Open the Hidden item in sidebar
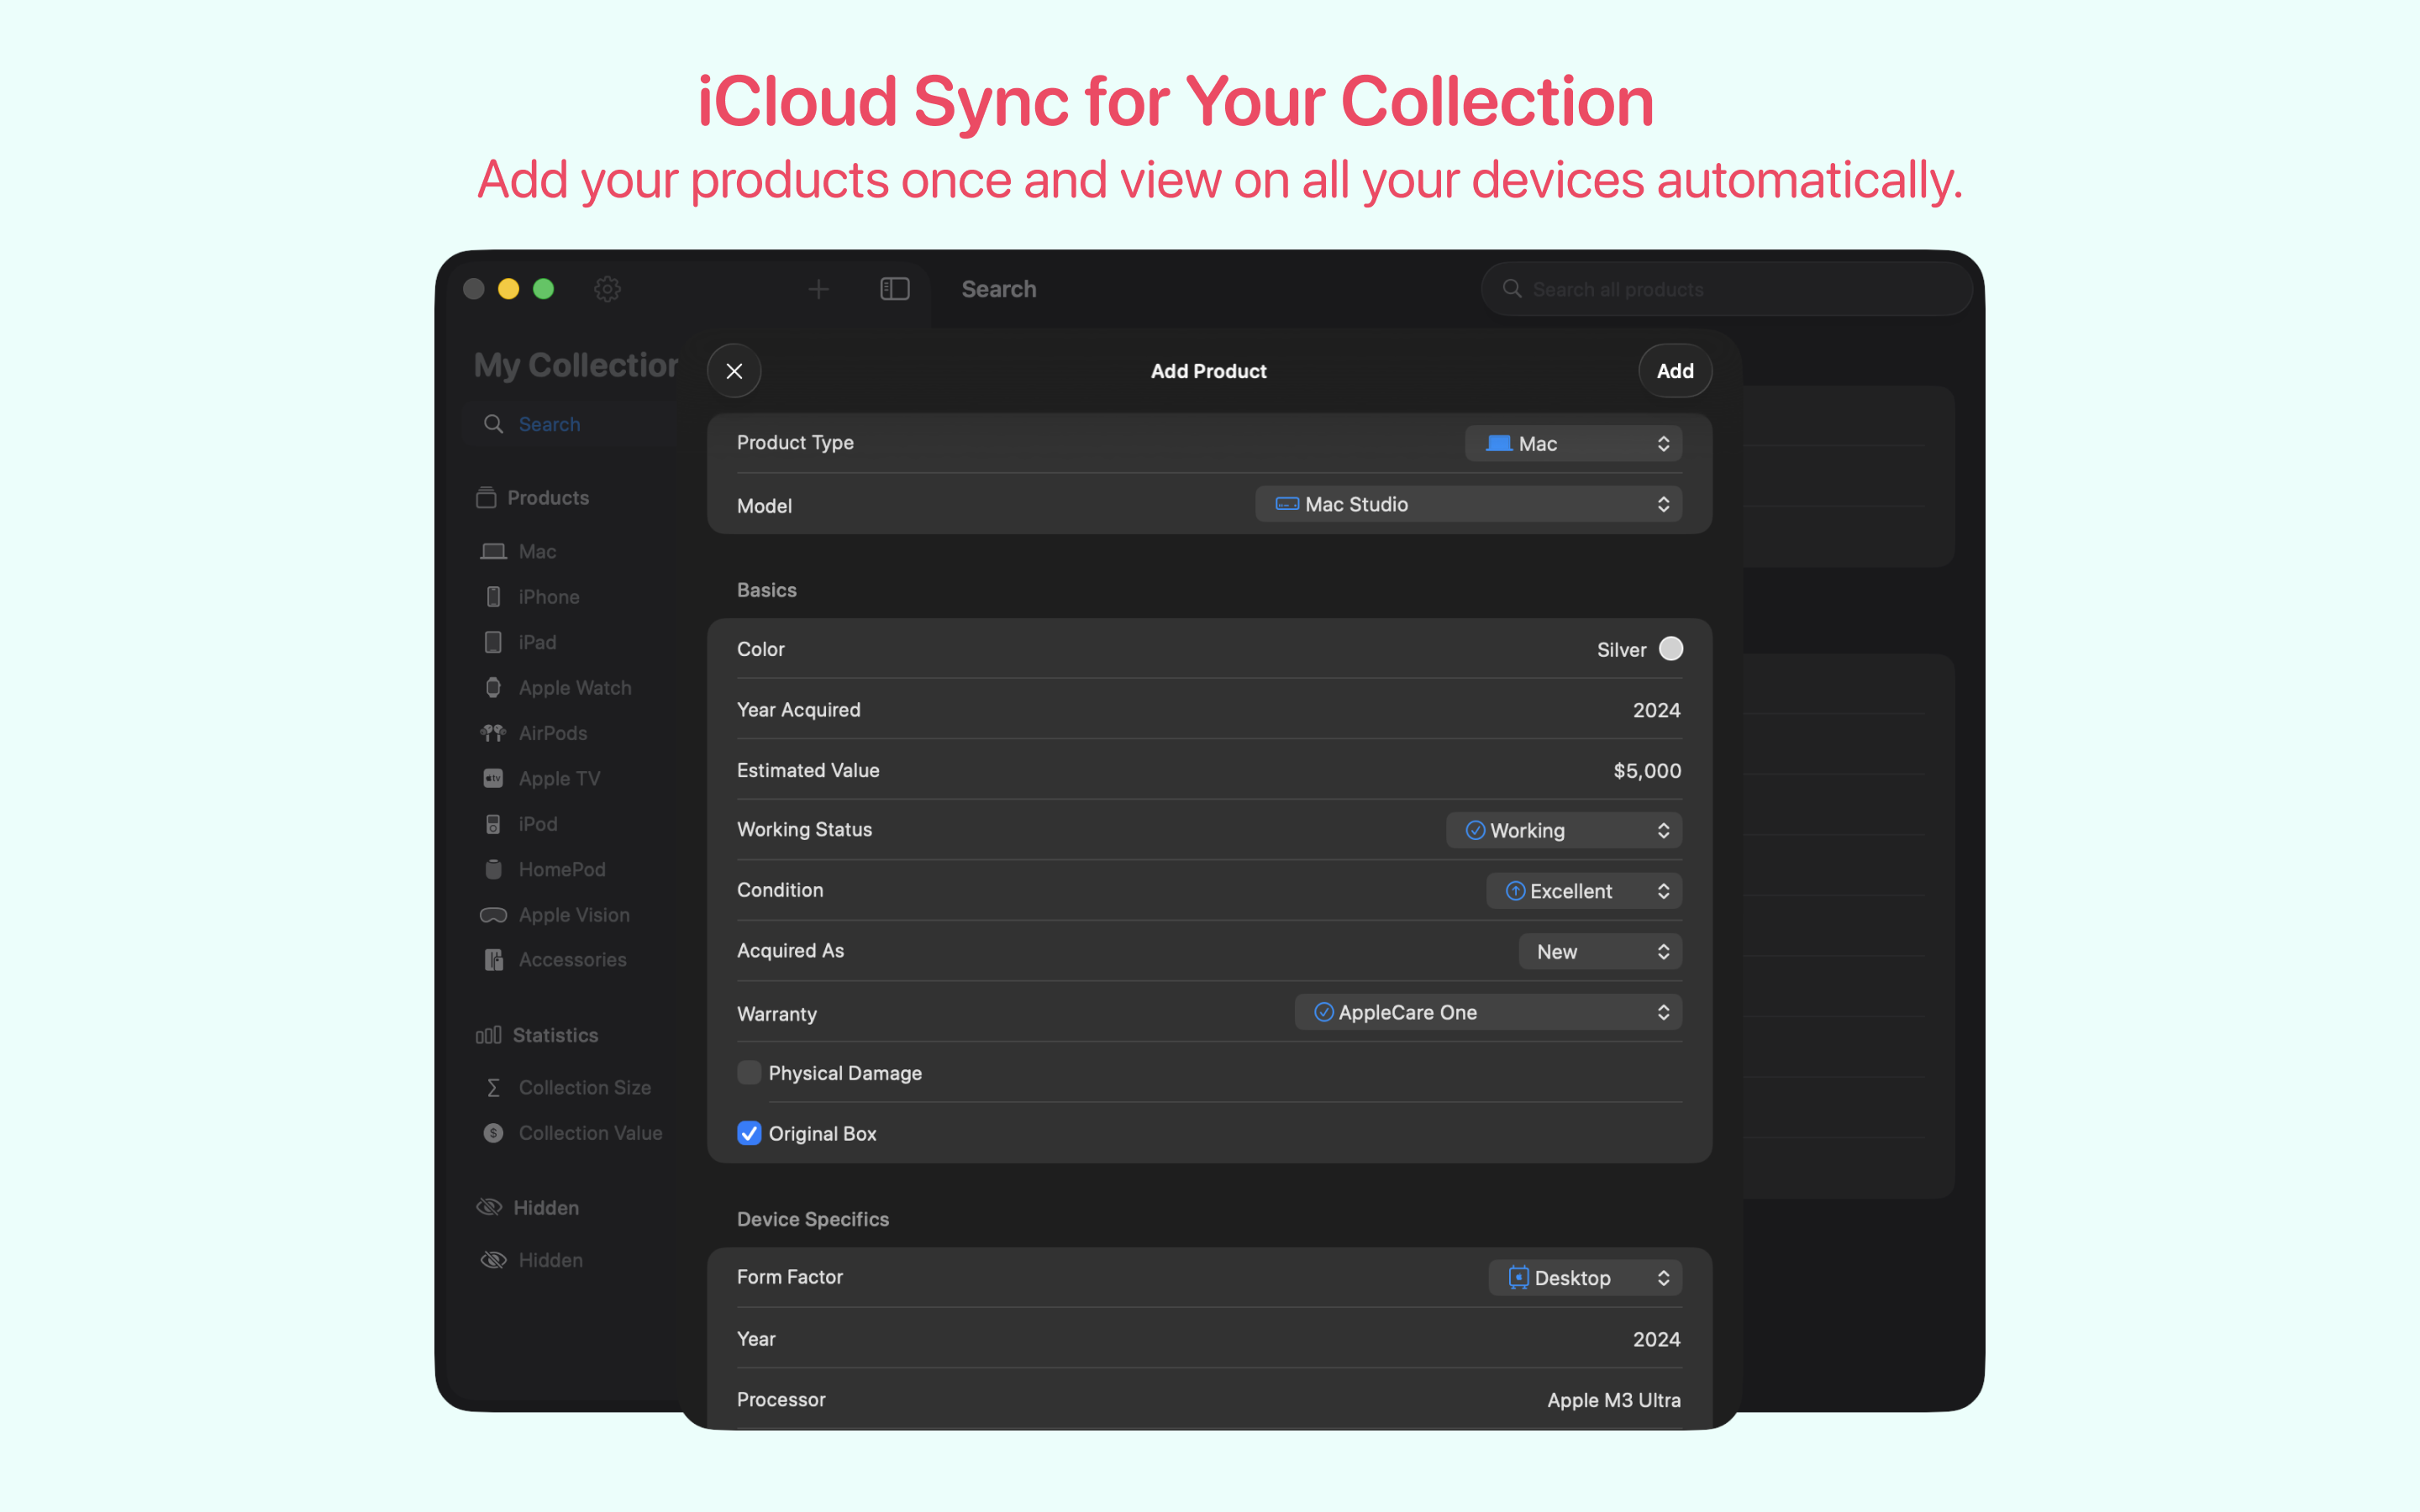This screenshot has width=2420, height=1512. click(x=550, y=1260)
